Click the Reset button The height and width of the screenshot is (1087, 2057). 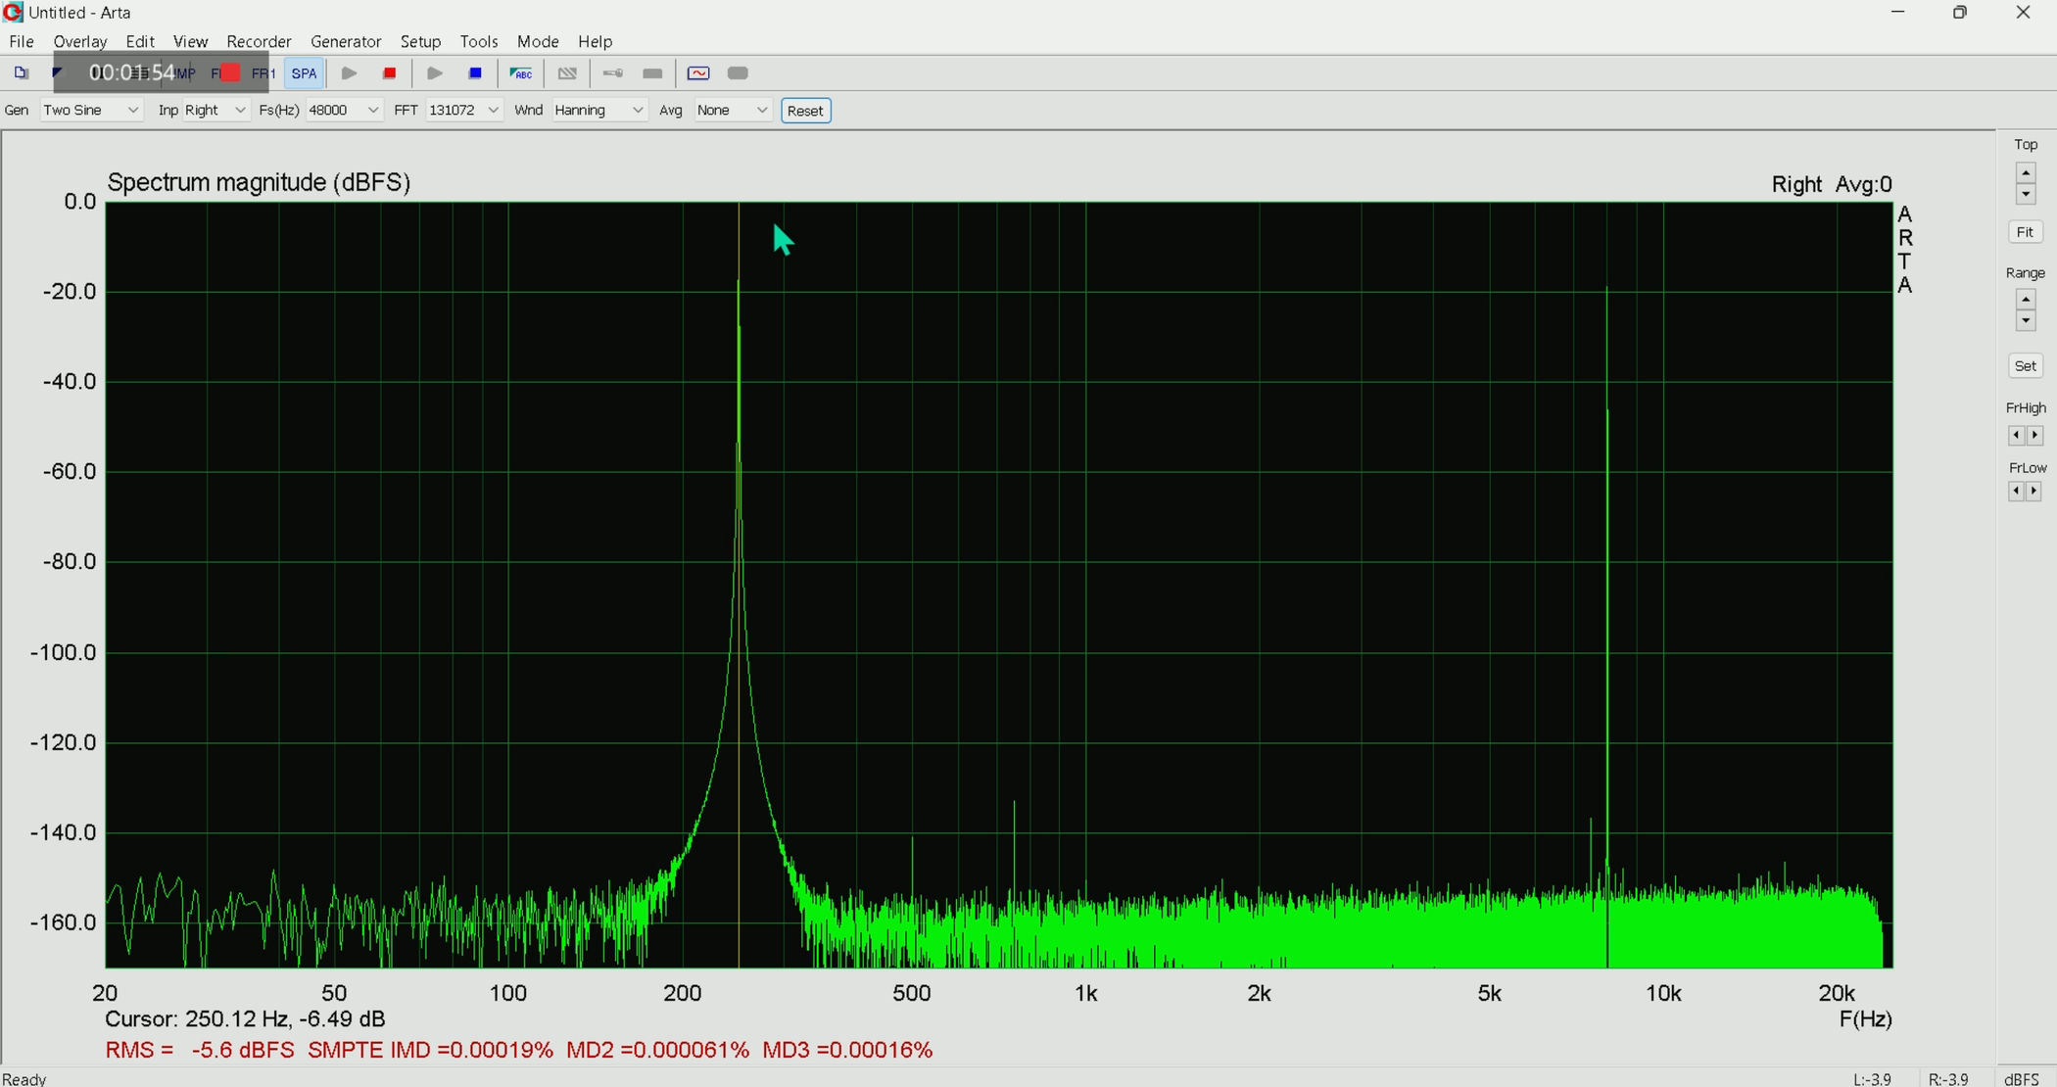[805, 111]
